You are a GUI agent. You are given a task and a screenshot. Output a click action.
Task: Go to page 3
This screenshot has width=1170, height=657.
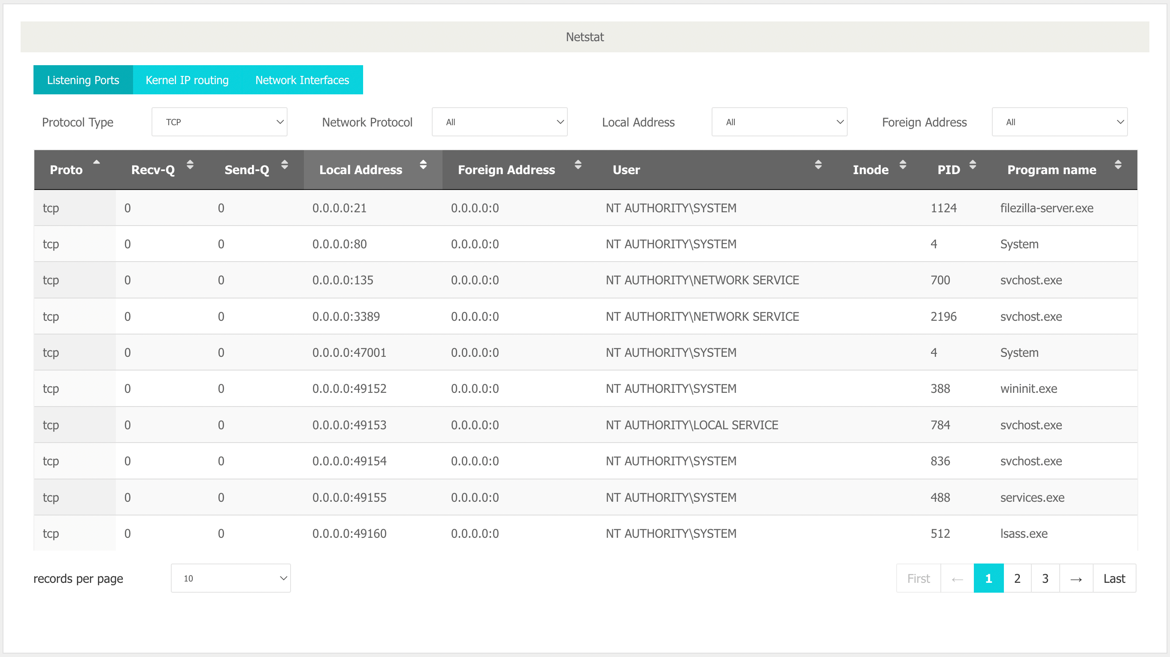[x=1046, y=579]
